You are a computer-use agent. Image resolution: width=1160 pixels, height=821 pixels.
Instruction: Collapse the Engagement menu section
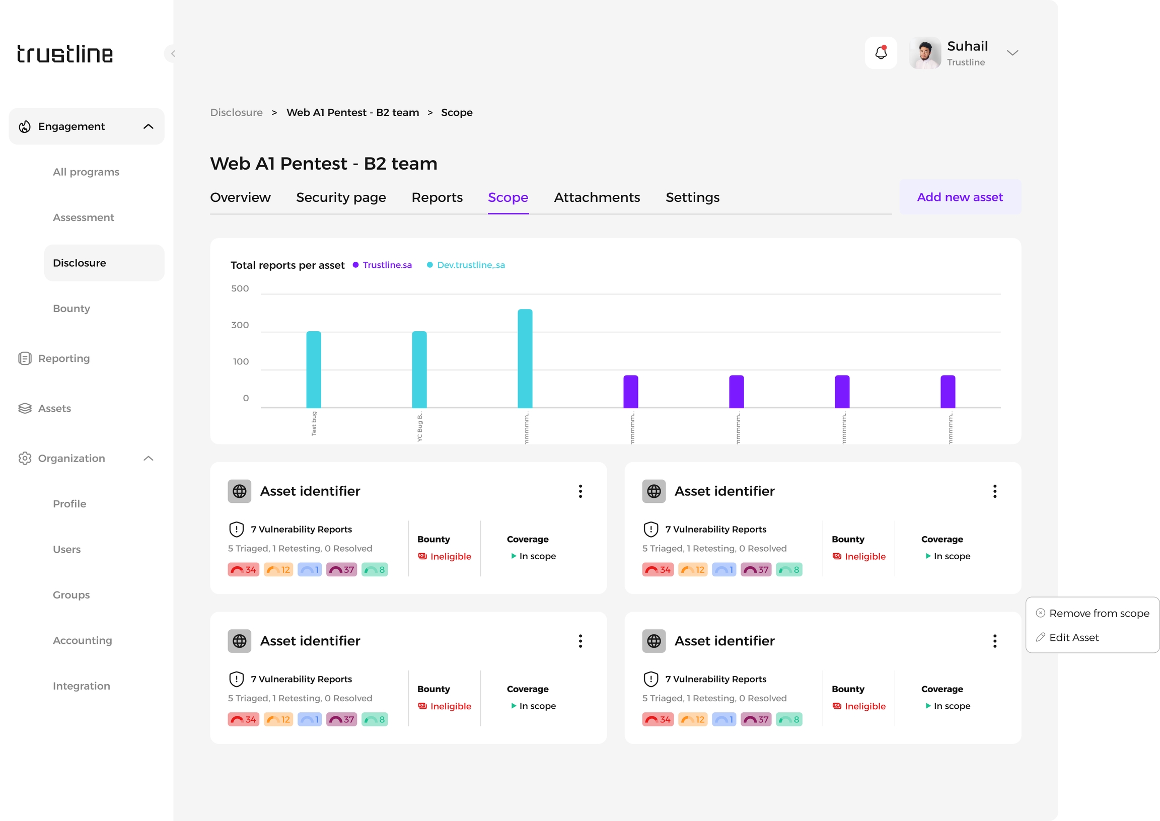click(x=148, y=126)
